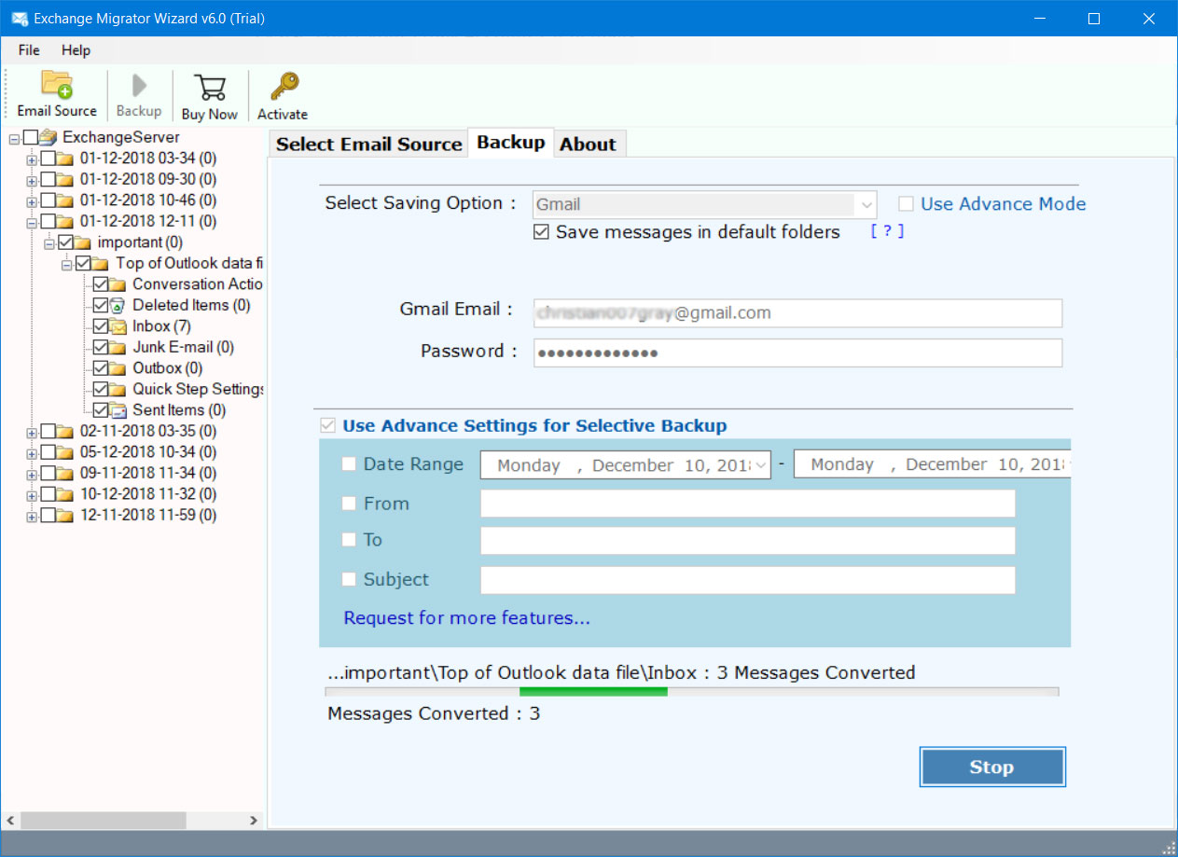Open the Help menu
Viewport: 1178px width, 857px height.
click(76, 49)
